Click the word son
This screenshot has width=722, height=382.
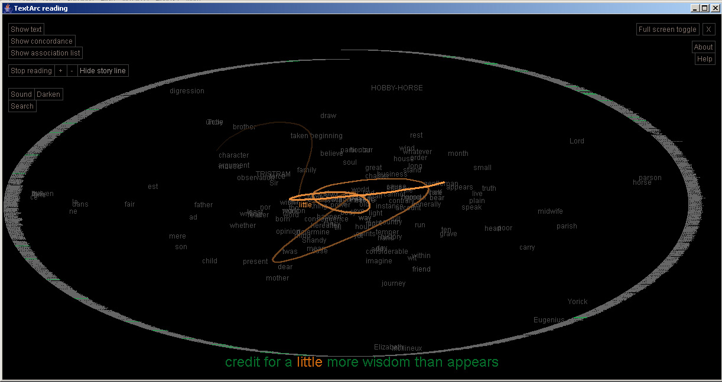[x=181, y=247]
